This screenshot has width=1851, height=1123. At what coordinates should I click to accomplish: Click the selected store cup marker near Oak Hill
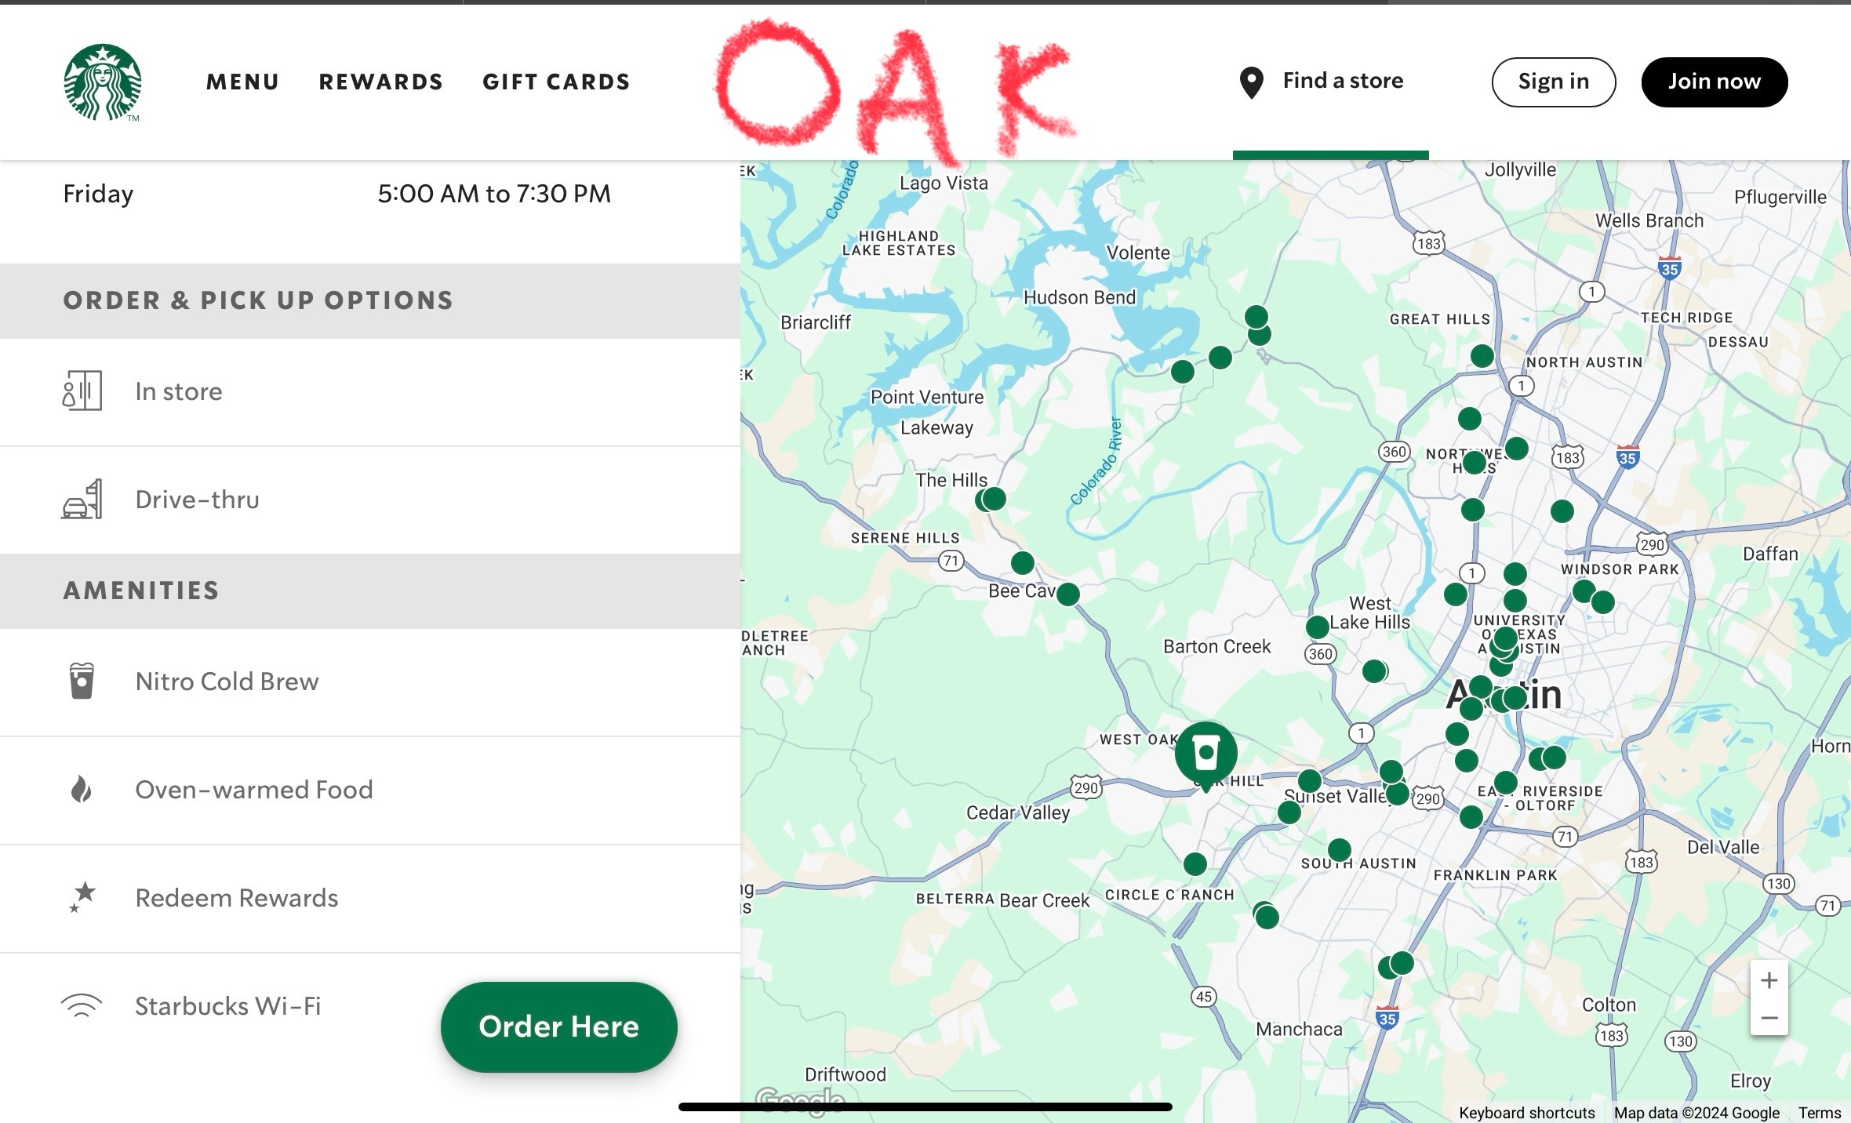(1206, 754)
